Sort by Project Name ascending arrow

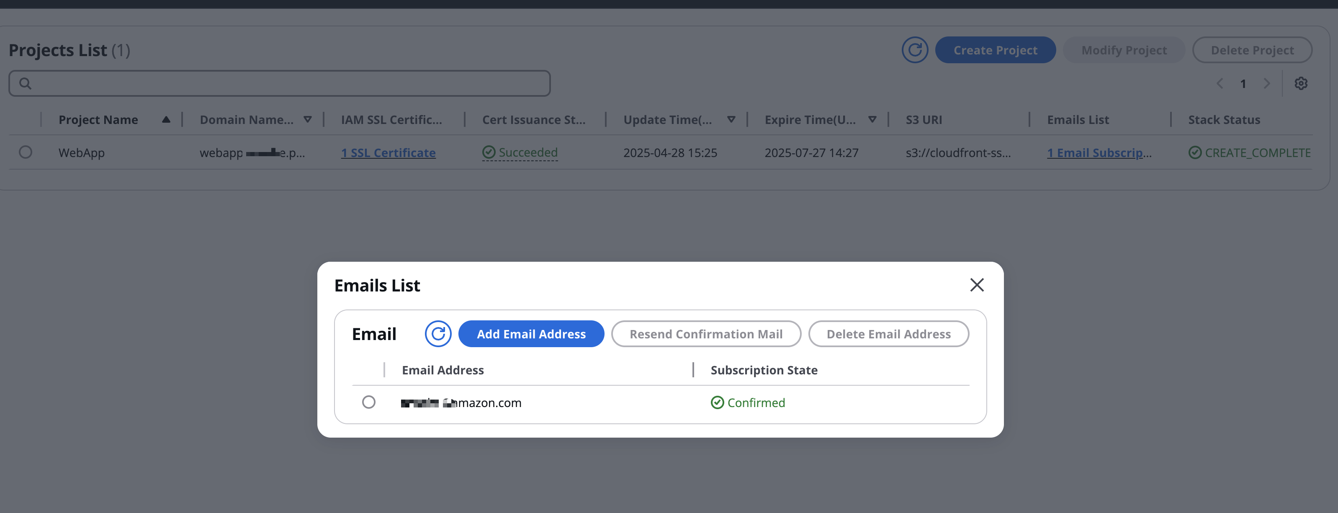point(166,119)
